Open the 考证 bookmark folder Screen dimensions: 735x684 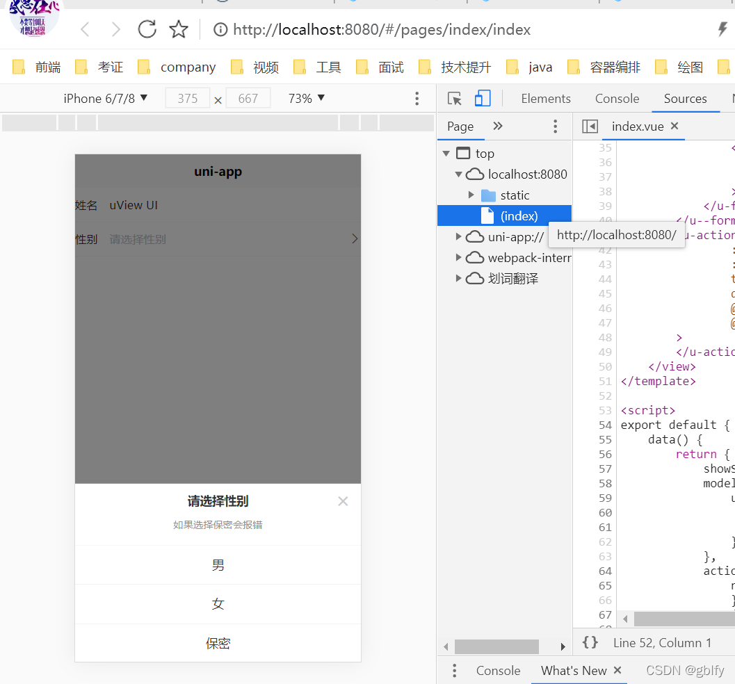point(99,67)
